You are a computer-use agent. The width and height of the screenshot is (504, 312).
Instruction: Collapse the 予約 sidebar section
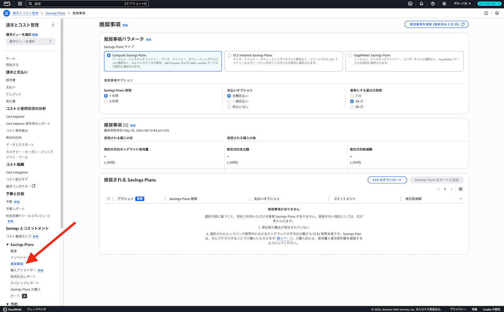pos(7,304)
